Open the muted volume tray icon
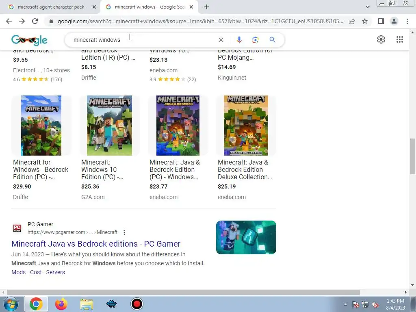416x312 pixels. [375, 305]
